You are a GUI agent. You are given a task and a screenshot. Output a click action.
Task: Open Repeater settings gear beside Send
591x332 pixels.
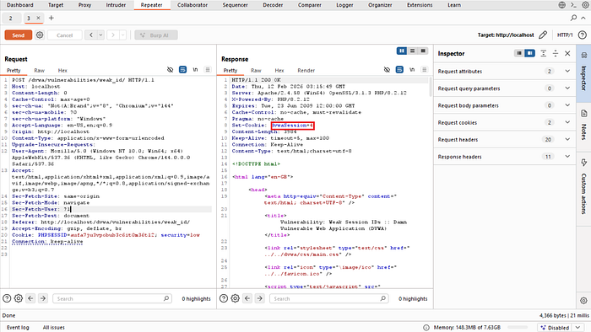coord(40,35)
